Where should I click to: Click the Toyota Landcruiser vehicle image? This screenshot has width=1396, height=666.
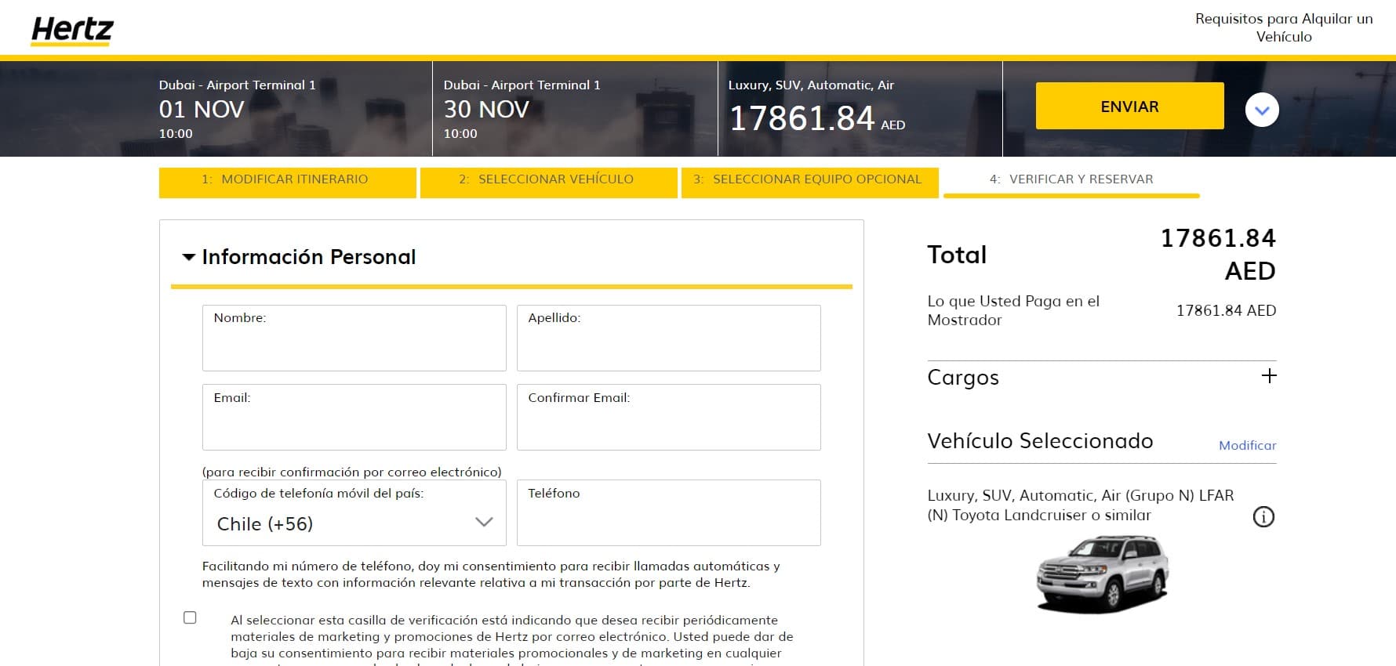[1102, 574]
